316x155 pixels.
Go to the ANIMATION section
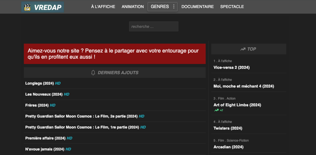point(133,7)
